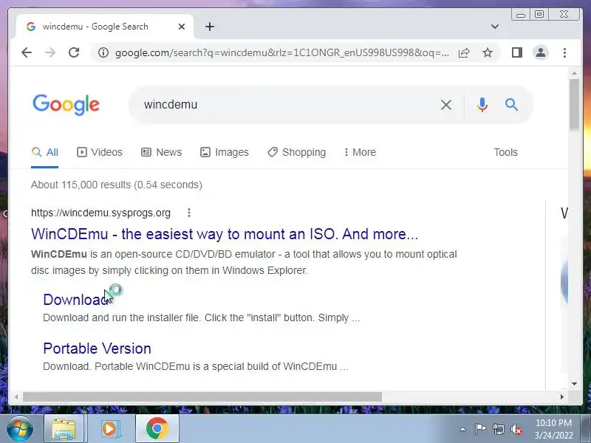Viewport: 591px width, 443px height.
Task: Expand the tab search chevron
Action: [x=495, y=27]
